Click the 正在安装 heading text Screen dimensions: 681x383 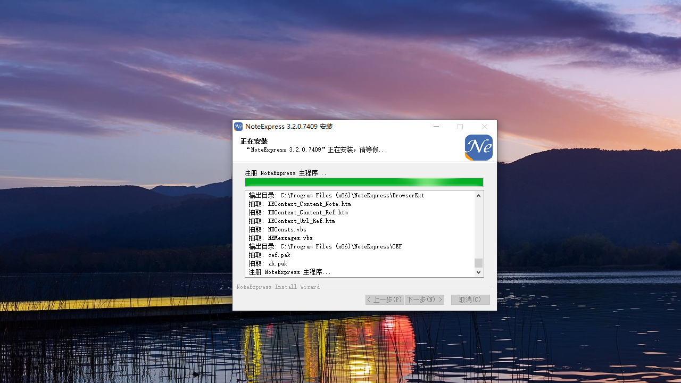(253, 141)
